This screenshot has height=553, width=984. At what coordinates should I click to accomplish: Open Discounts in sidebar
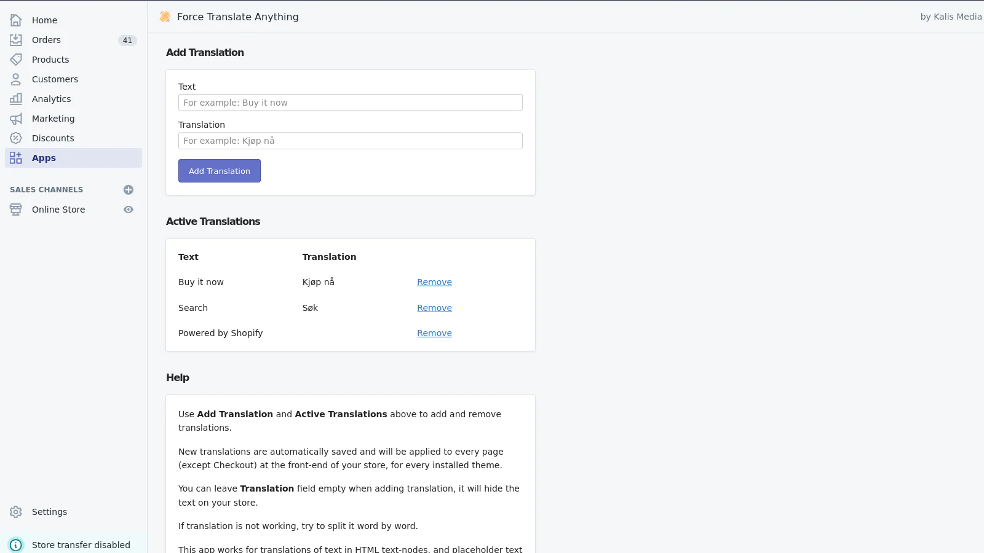pyautogui.click(x=73, y=138)
